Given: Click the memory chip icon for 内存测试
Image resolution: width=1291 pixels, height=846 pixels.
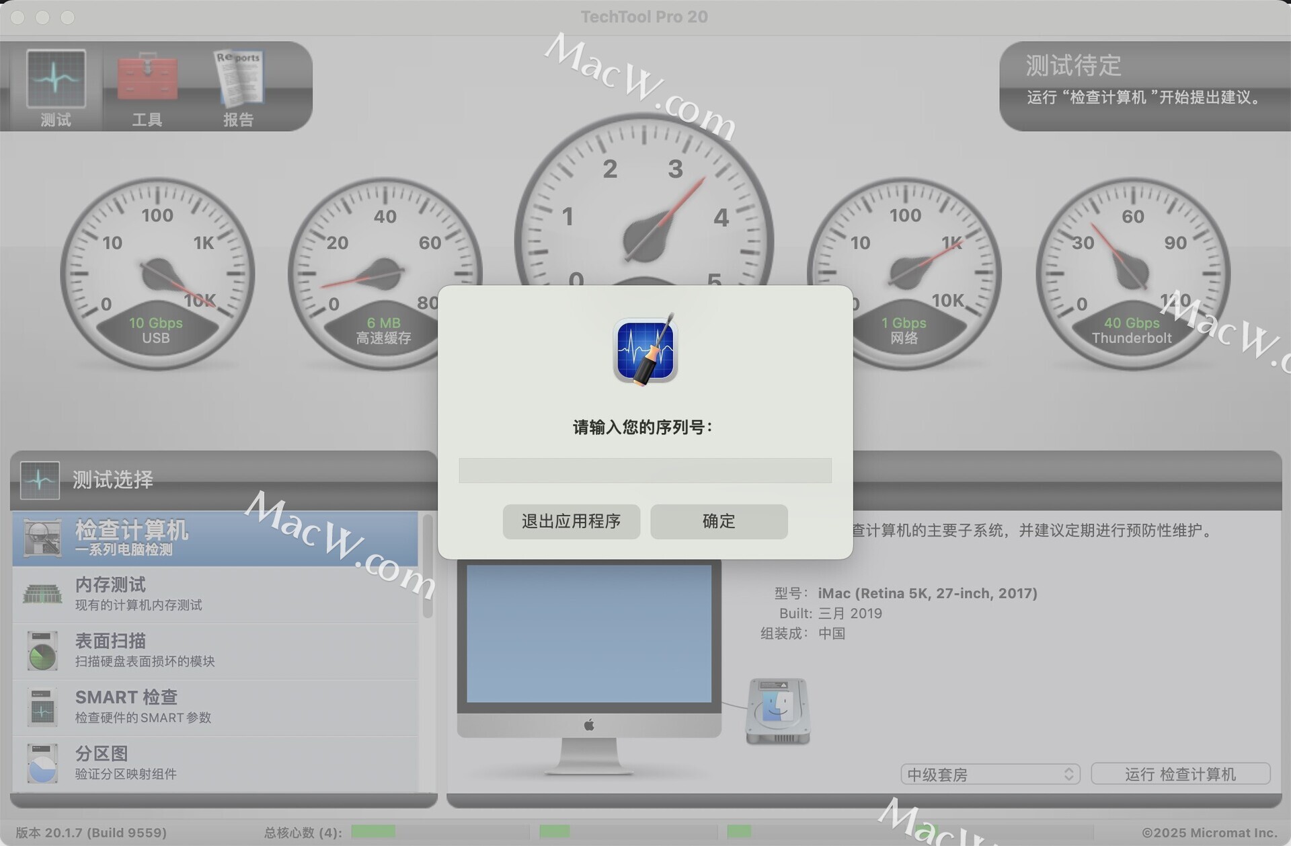Looking at the screenshot, I should click(x=42, y=594).
